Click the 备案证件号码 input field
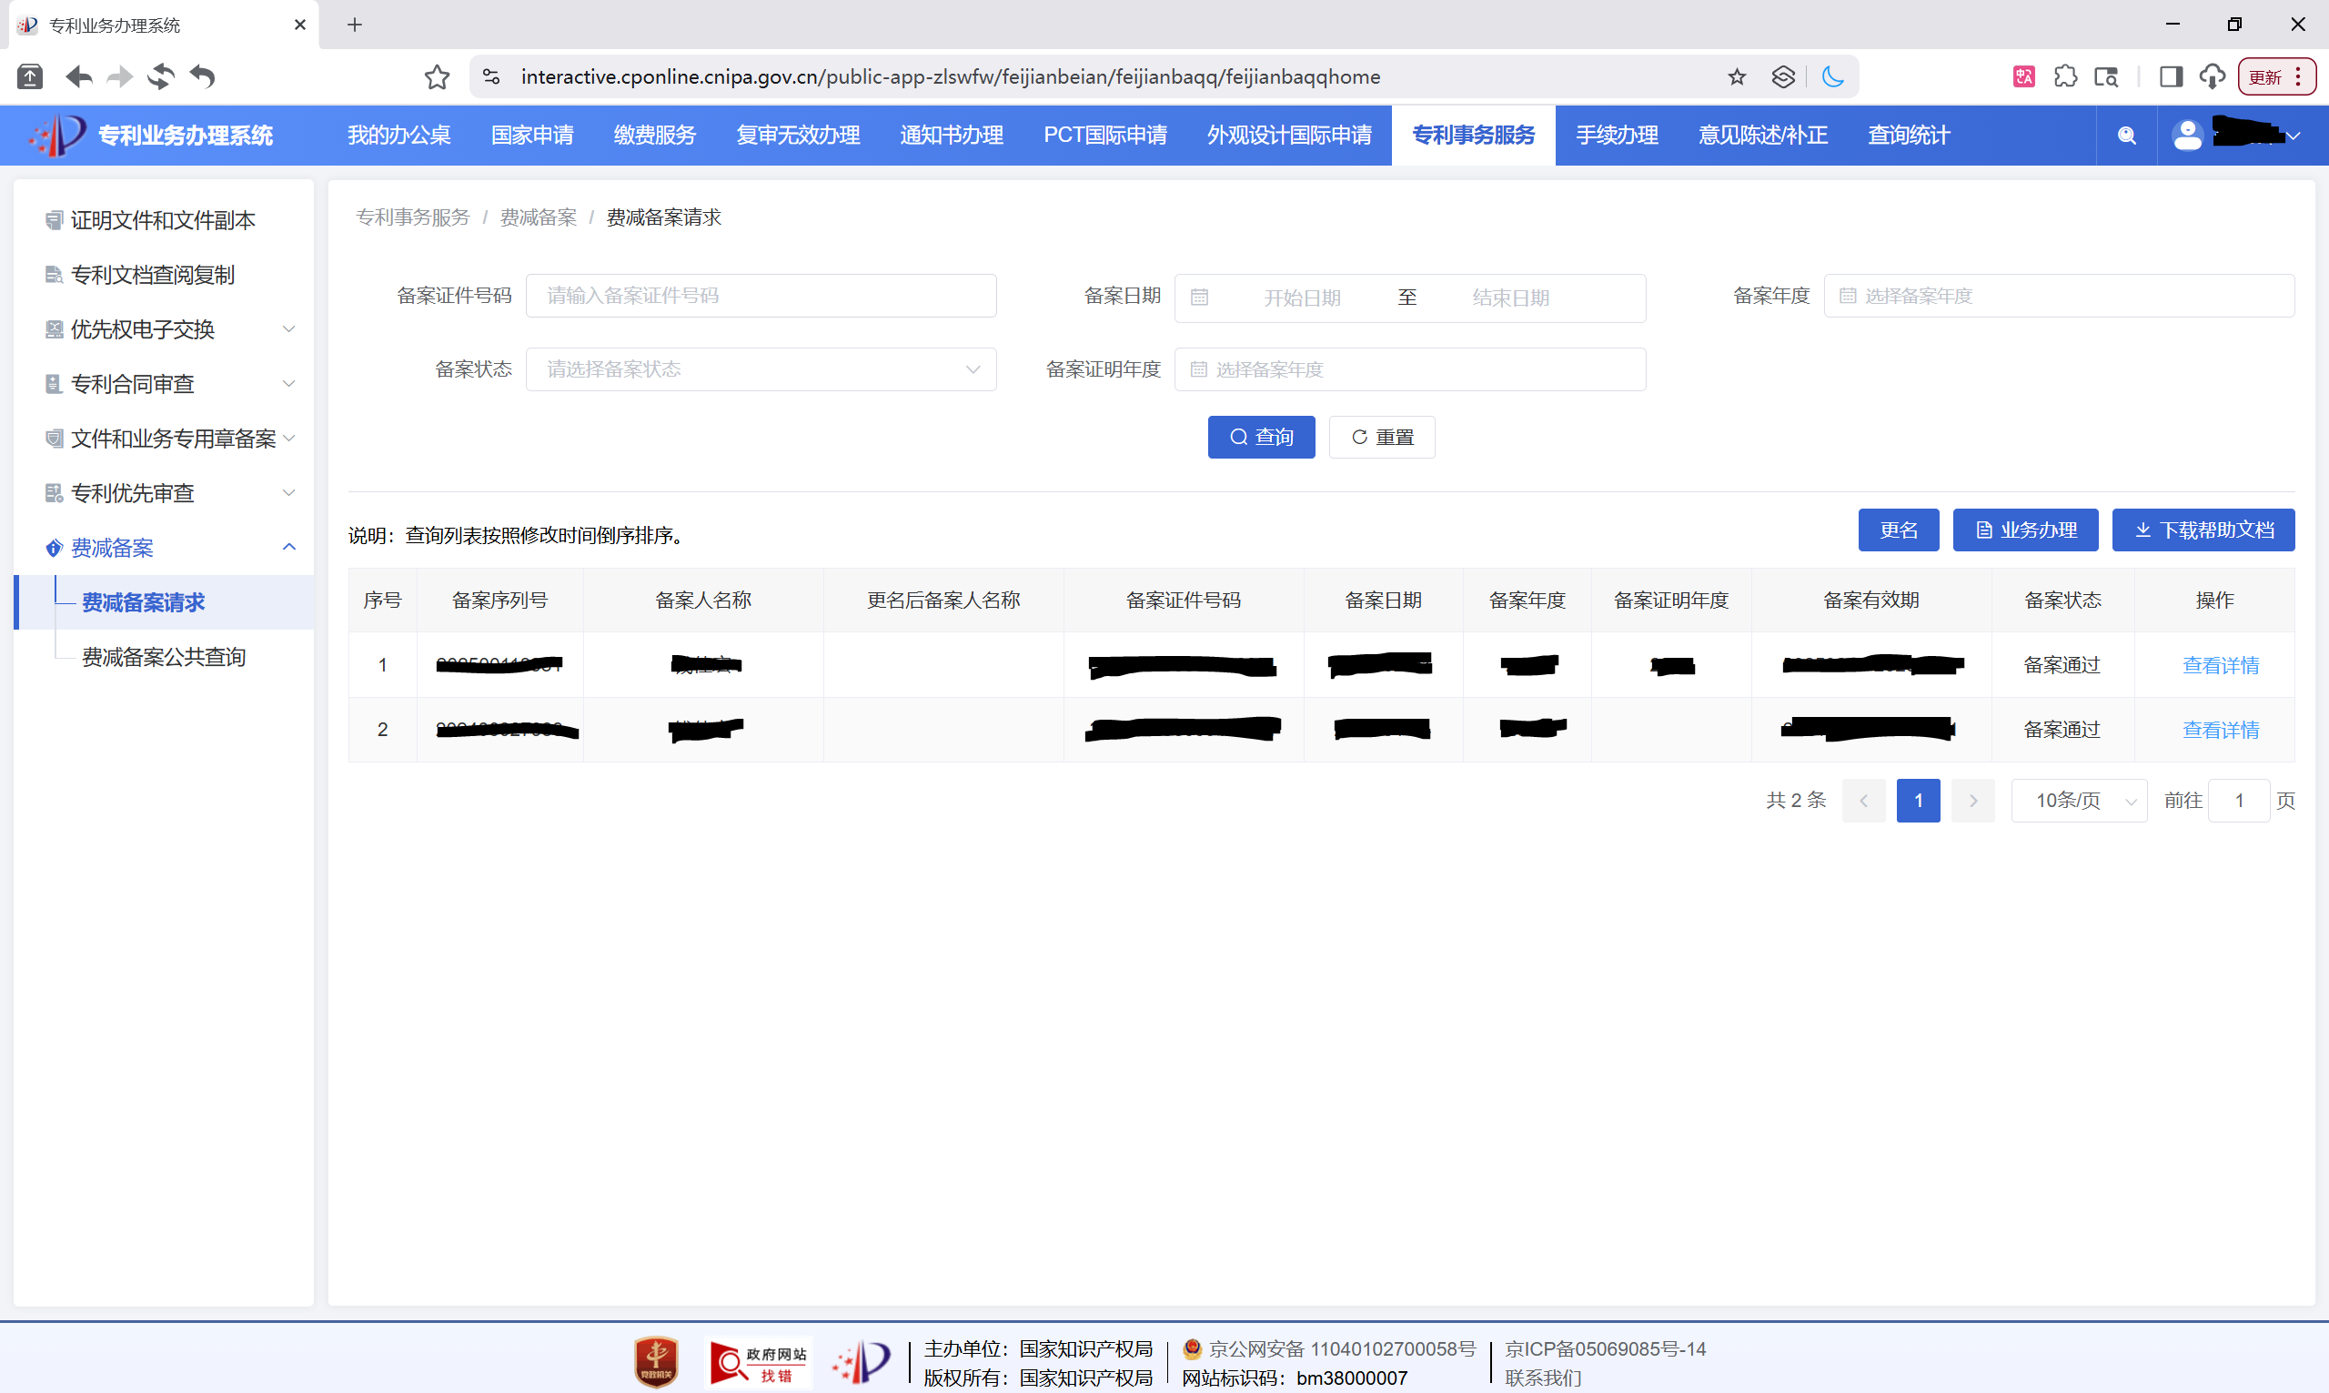Screen dimensions: 2329x1393 pyautogui.click(x=761, y=295)
